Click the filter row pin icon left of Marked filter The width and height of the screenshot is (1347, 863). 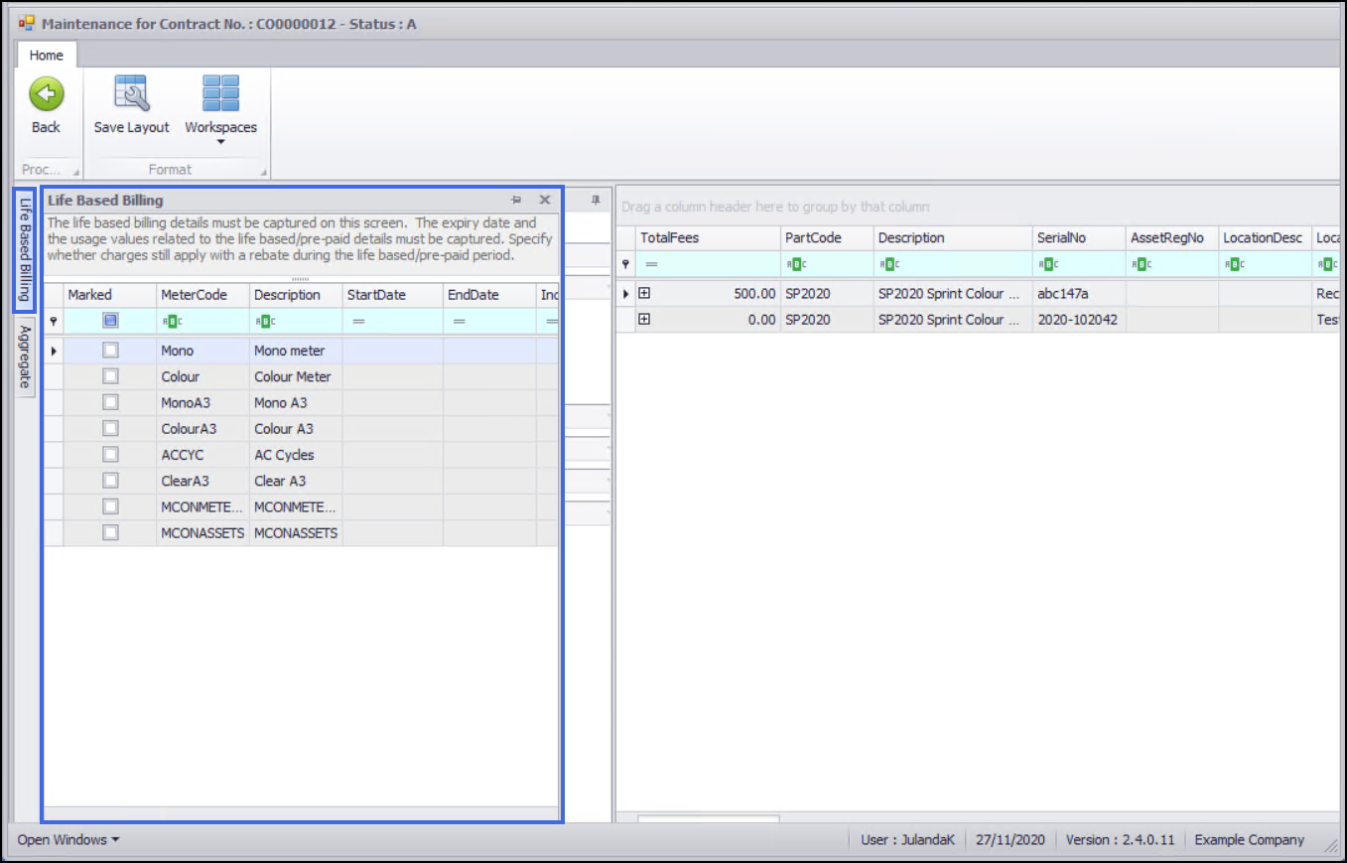pyautogui.click(x=54, y=322)
